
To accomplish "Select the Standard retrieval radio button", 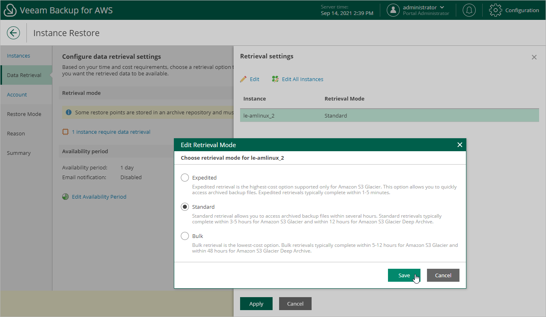I will tap(185, 207).
